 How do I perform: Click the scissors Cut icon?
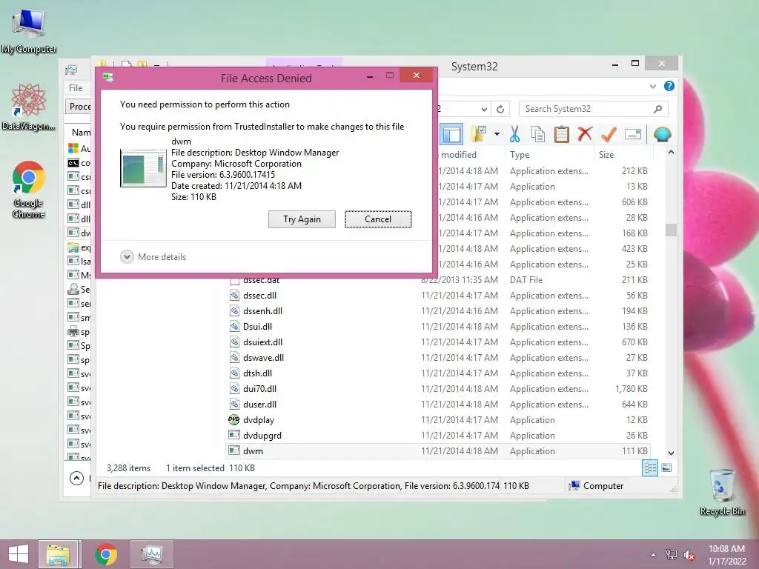pos(514,134)
